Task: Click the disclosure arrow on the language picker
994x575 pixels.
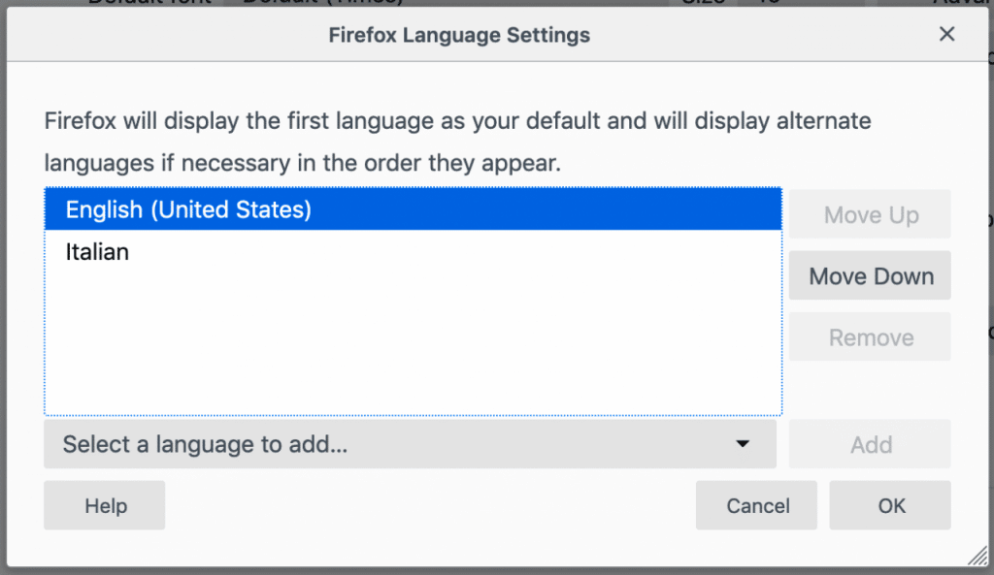Action: click(x=744, y=444)
